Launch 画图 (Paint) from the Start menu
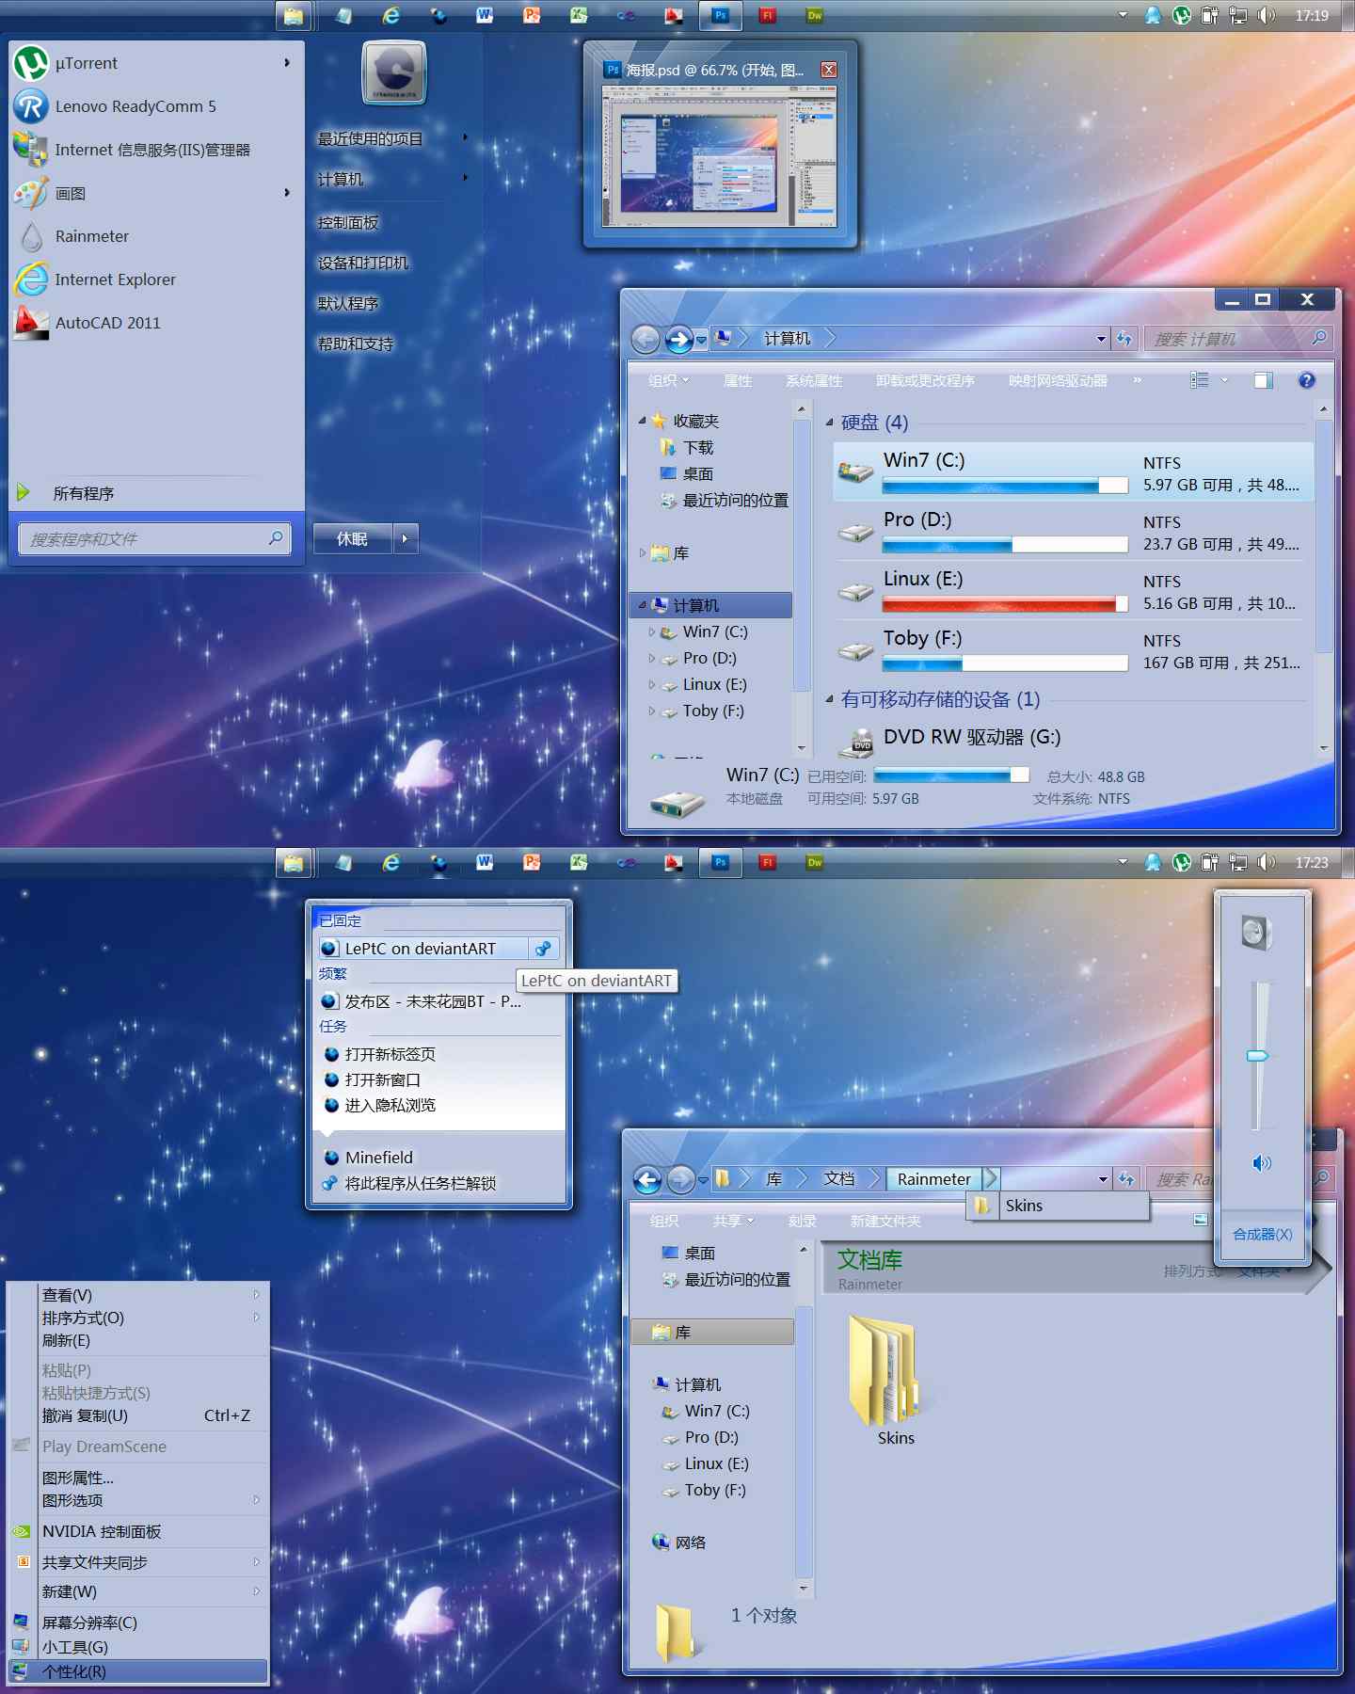 pos(155,193)
